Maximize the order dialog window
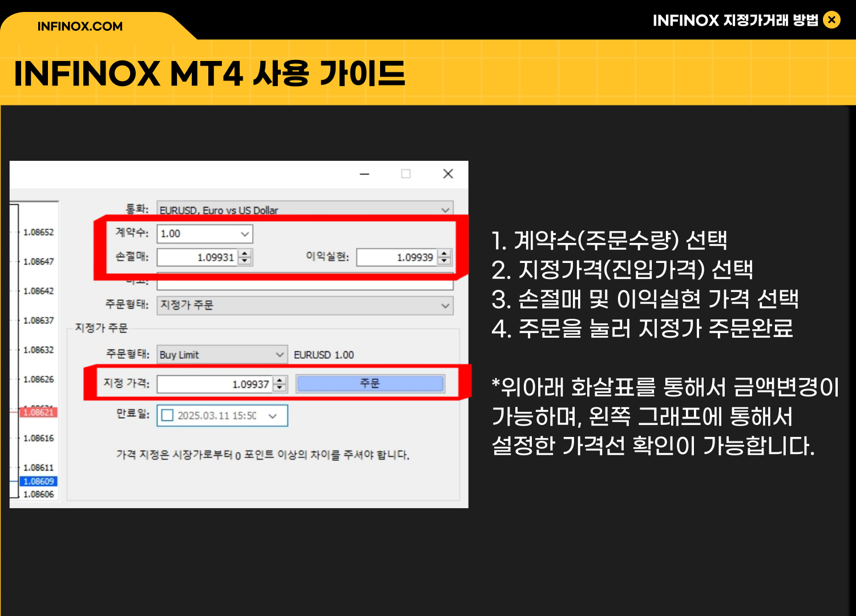The image size is (856, 616). coord(406,174)
